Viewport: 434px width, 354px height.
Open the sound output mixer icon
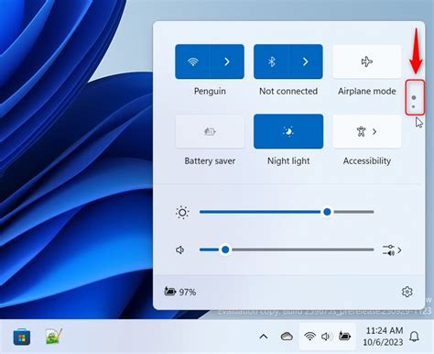[x=392, y=250]
